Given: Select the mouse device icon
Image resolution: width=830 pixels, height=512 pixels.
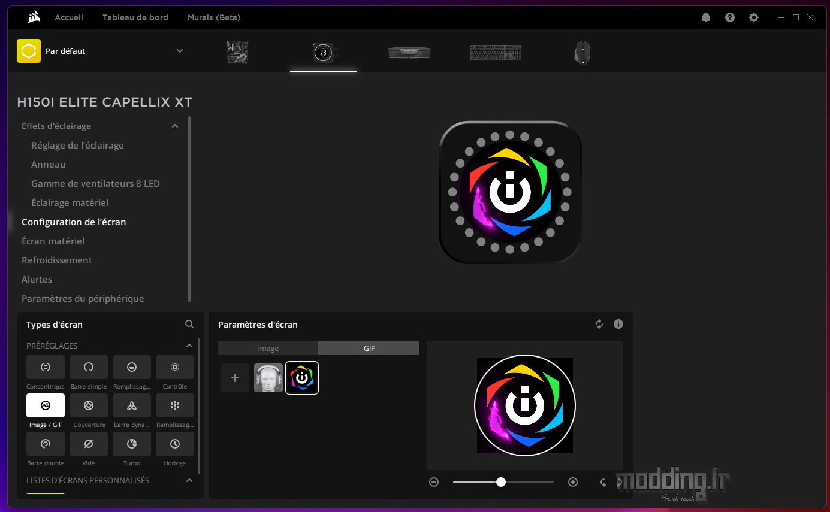Looking at the screenshot, I should (x=582, y=52).
